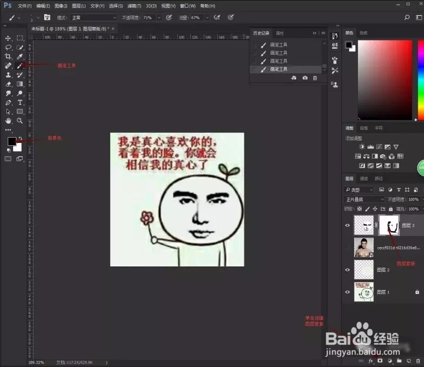424x367 pixels.
Task: Change the screen mode
Action: pos(20,159)
